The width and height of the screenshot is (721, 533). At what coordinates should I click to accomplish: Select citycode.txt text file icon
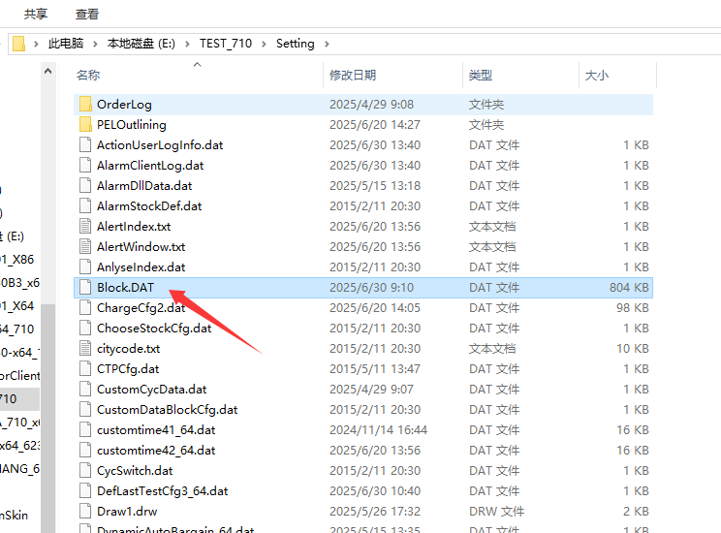point(85,348)
